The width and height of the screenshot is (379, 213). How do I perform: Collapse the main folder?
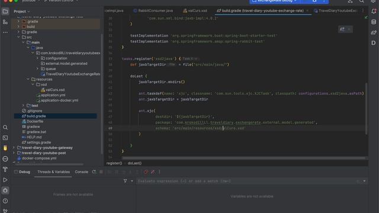(23, 43)
